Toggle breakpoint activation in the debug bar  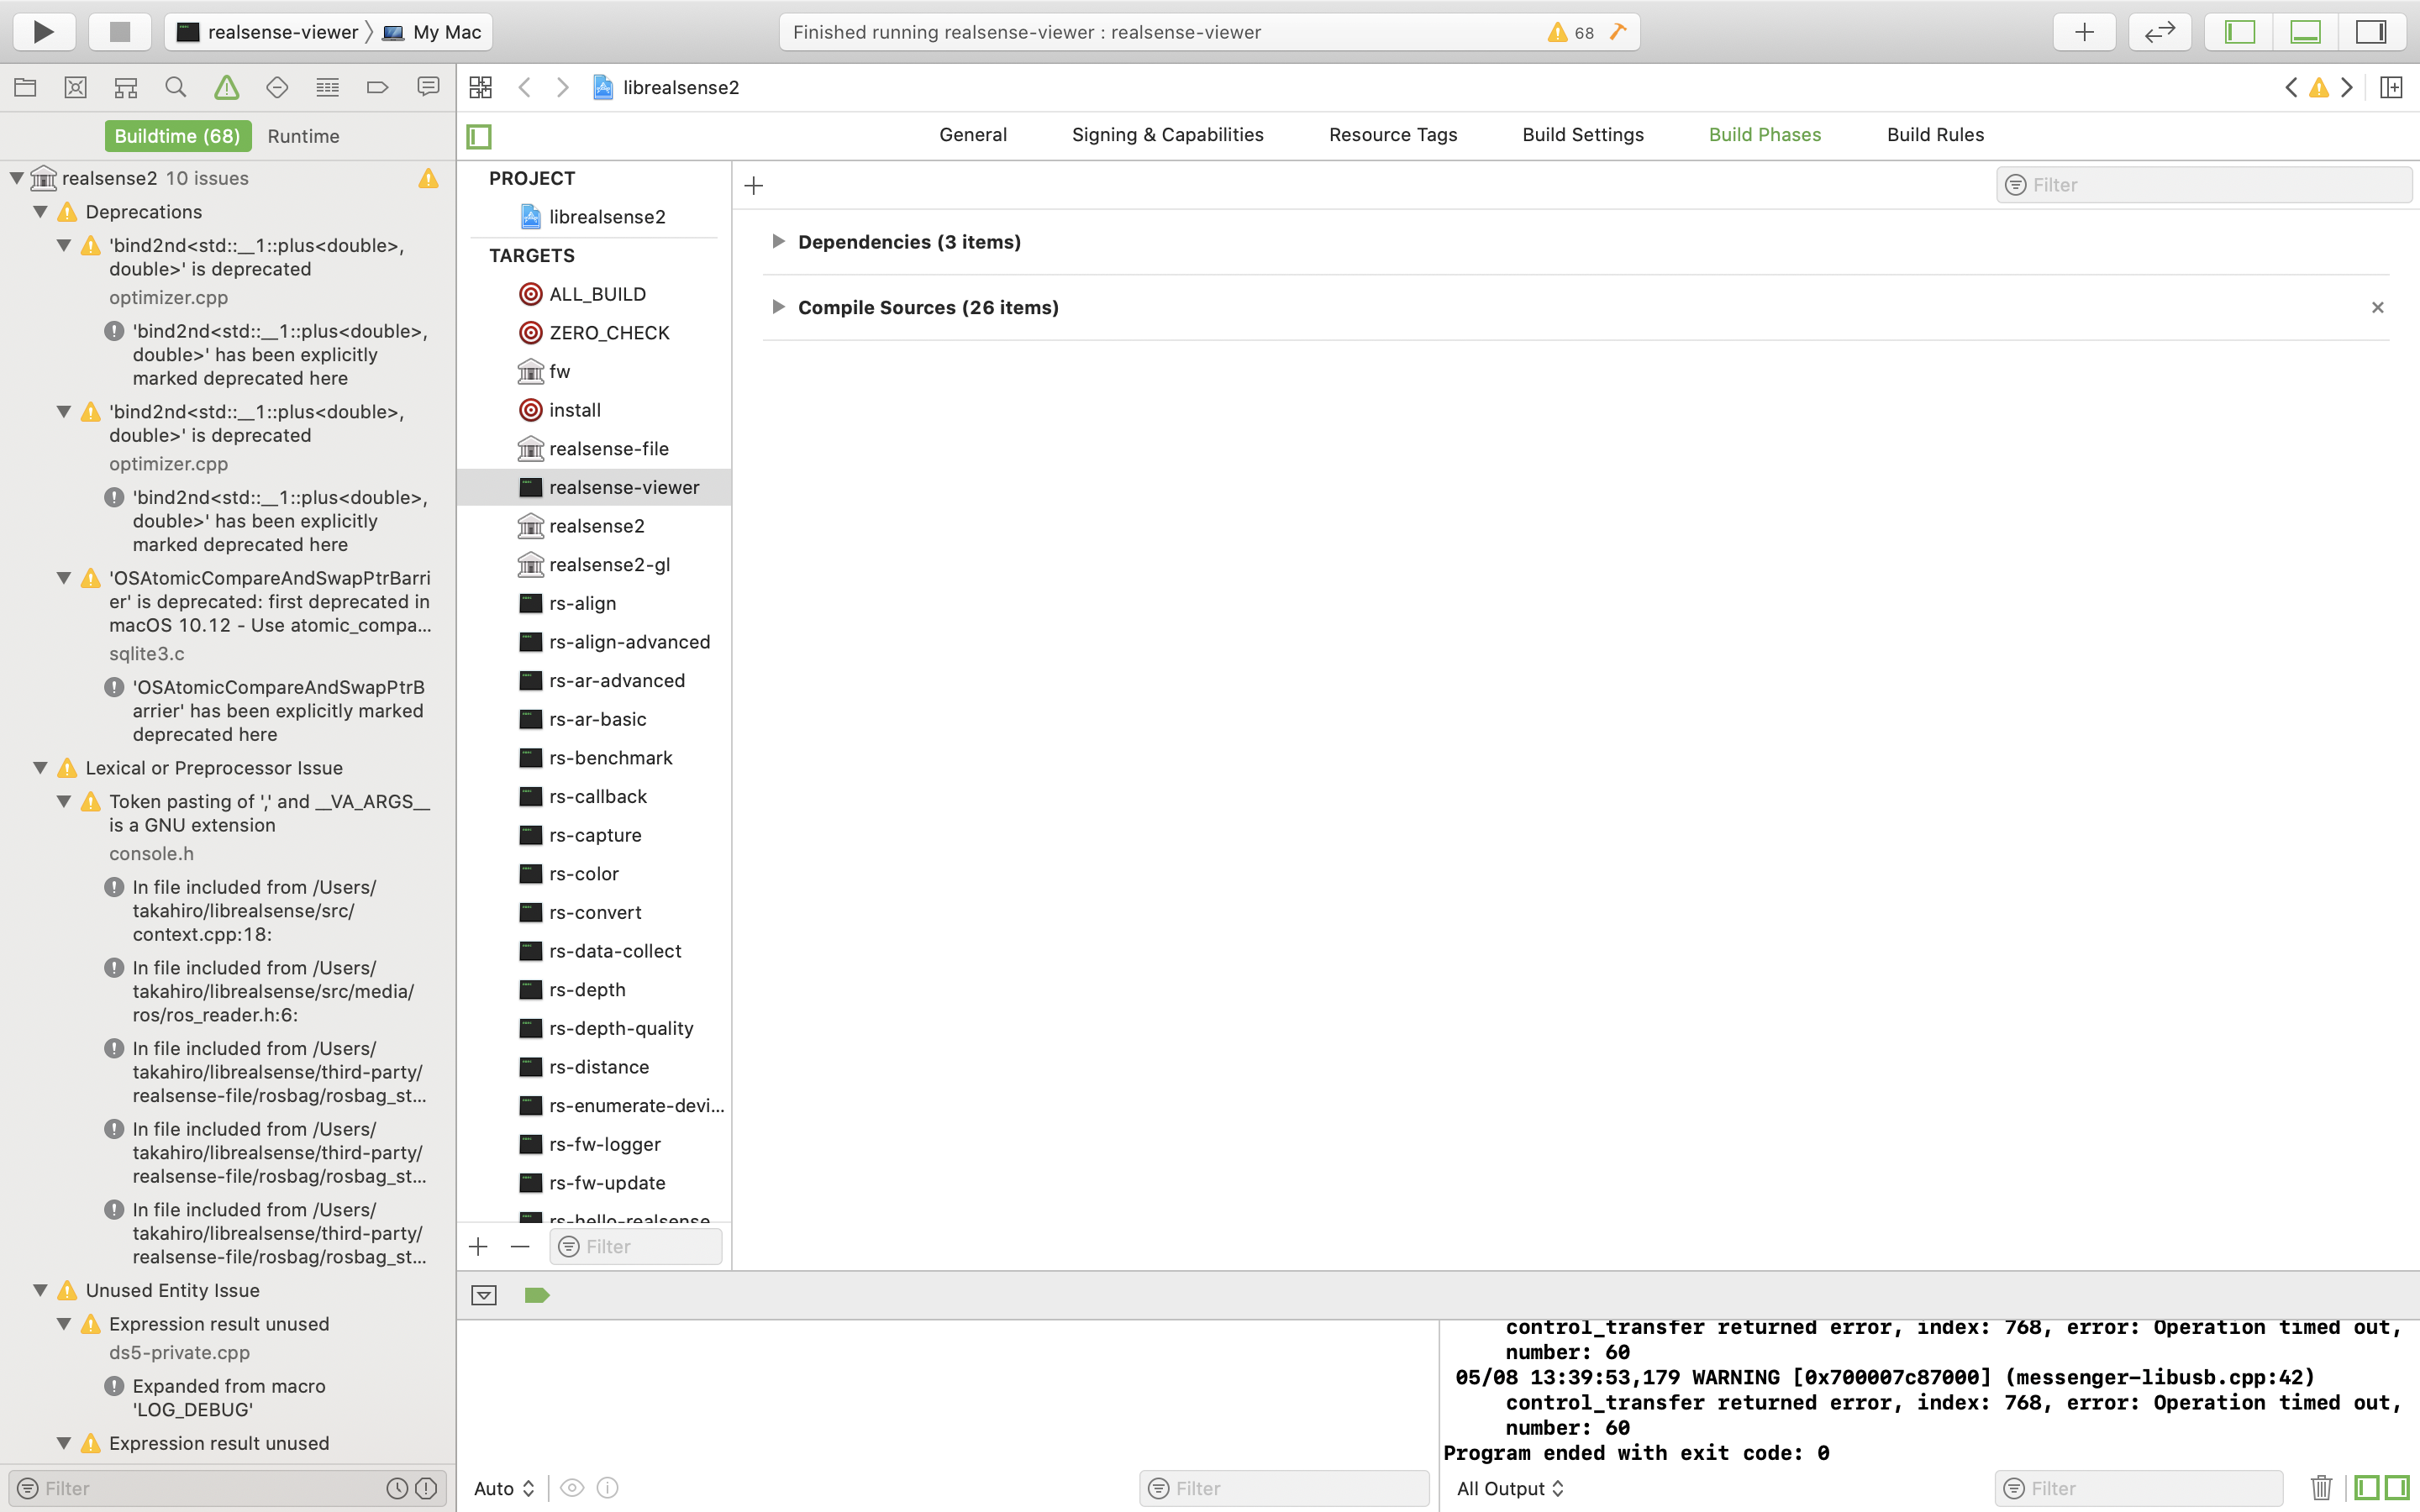tap(536, 1294)
